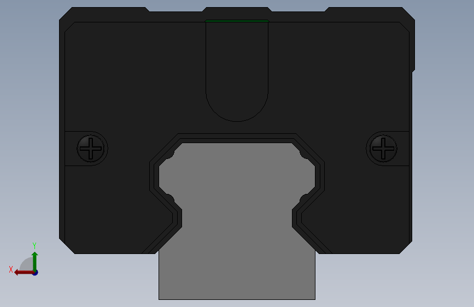Select the green edge atop the slot
The height and width of the screenshot is (307, 474).
237,21
